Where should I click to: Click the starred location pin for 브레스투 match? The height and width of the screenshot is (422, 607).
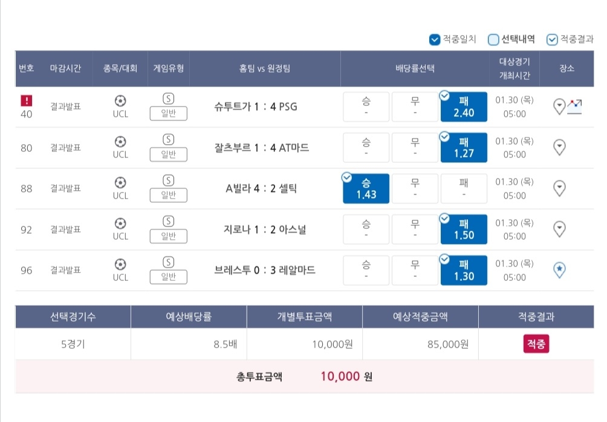click(x=560, y=270)
